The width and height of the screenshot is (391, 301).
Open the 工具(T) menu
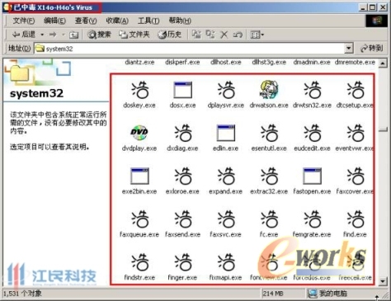(x=148, y=21)
